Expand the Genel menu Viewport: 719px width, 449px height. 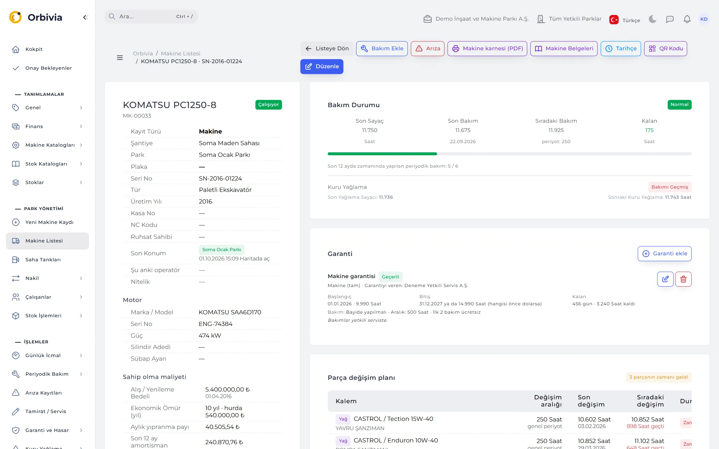47,107
